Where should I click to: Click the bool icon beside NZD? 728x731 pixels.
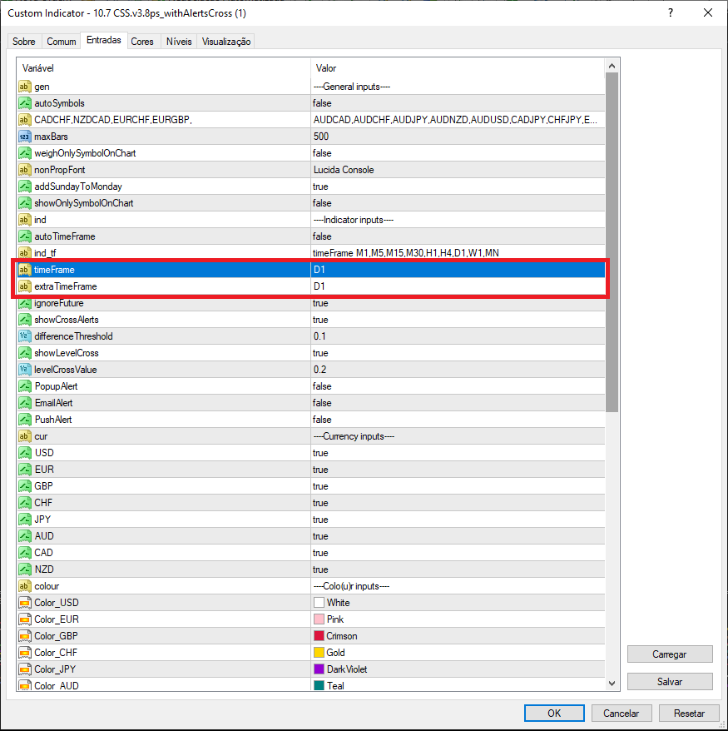[x=25, y=569]
